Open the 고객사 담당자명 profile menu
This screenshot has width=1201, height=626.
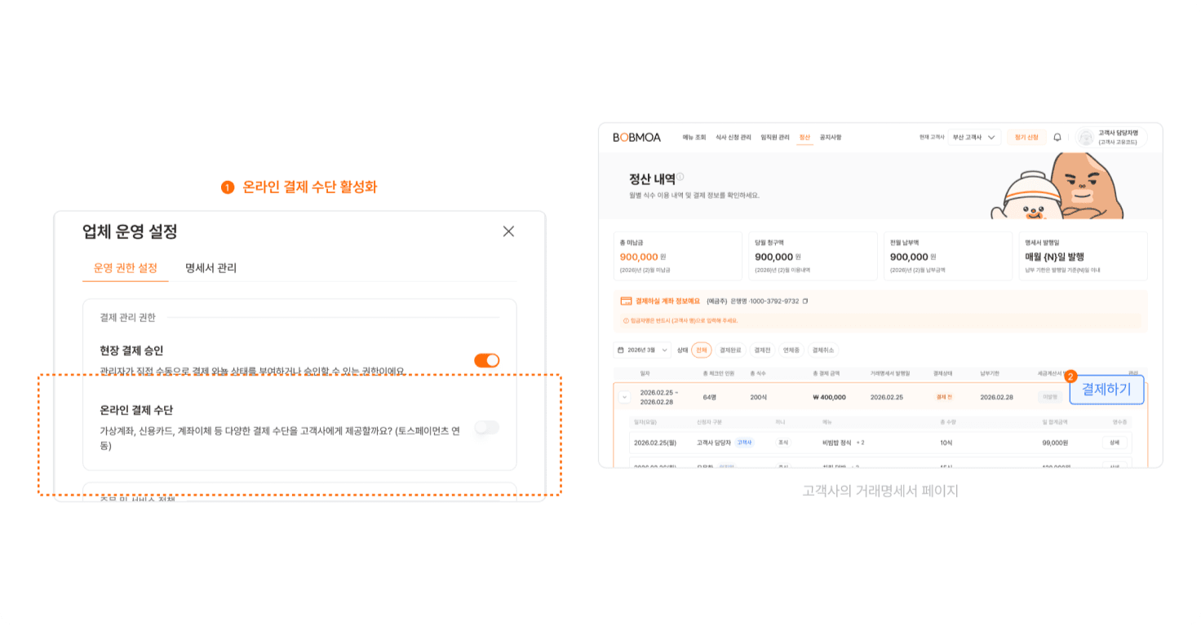(1110, 137)
